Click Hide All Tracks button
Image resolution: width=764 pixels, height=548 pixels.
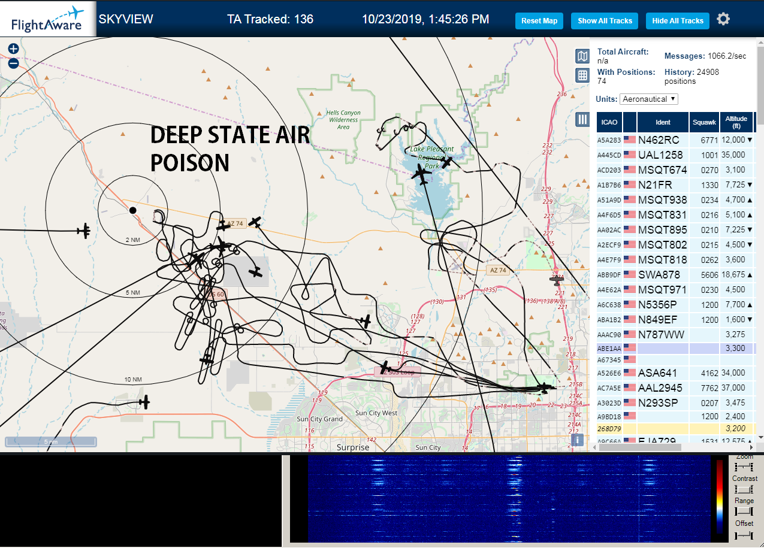coord(678,20)
